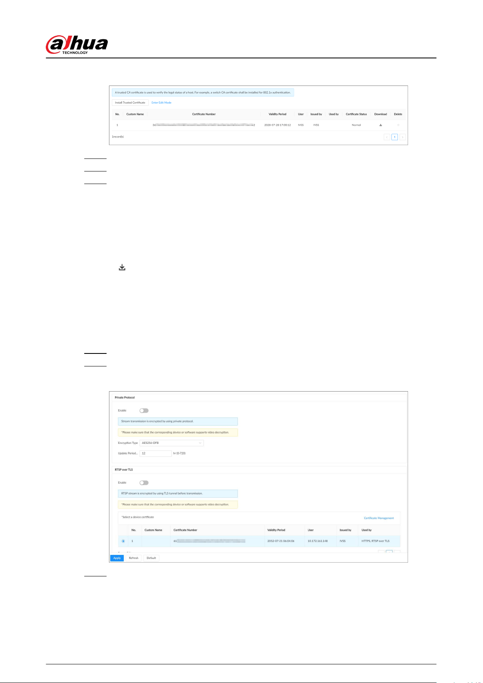Click the HTTPS, RTSP over TLS cell
The image size is (483, 683).
(375, 541)
